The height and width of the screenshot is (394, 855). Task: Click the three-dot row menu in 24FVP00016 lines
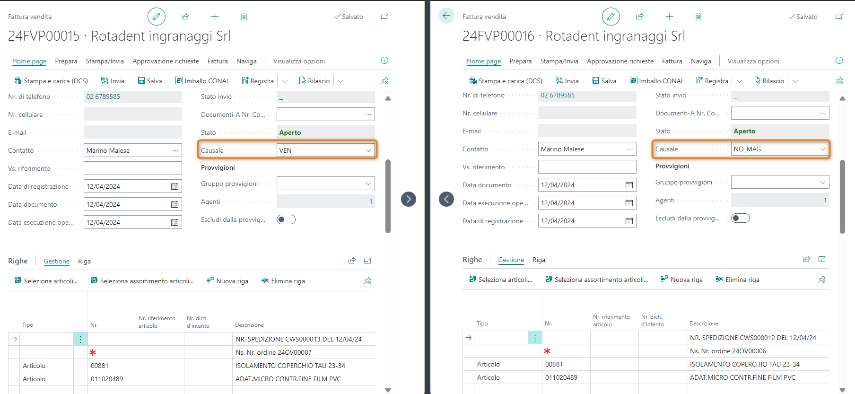pos(535,338)
